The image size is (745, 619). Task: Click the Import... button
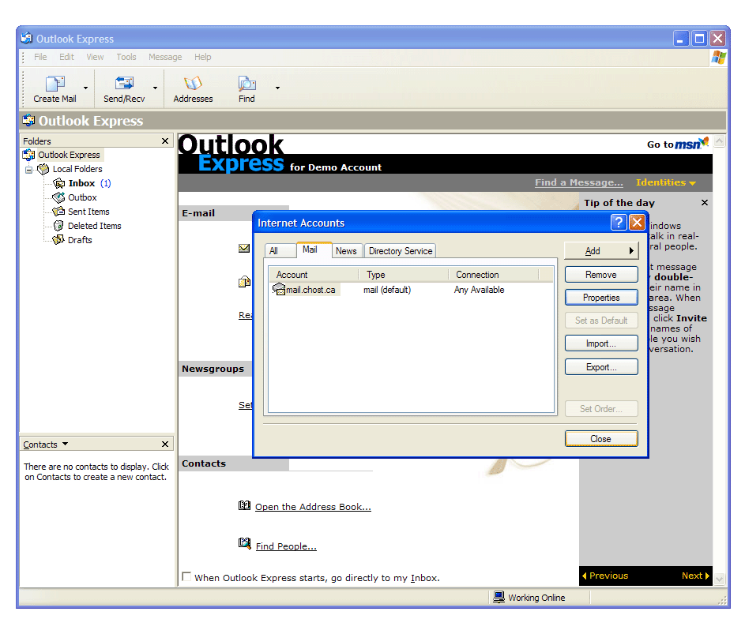pos(601,343)
